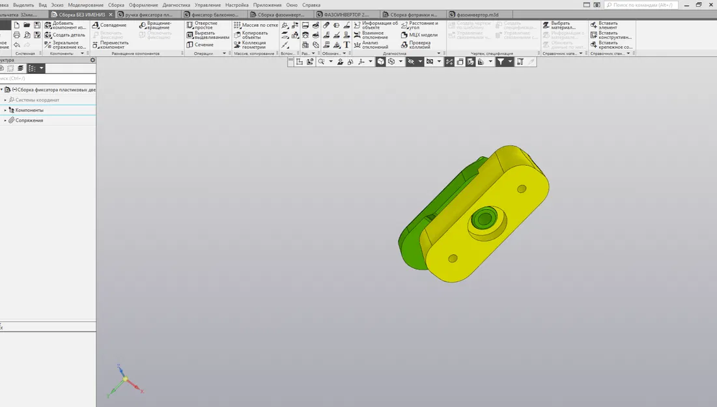Viewport: 717px width, 407px height.
Task: Click 'Расстояние и угол' measurement tool
Action: pyautogui.click(x=419, y=25)
